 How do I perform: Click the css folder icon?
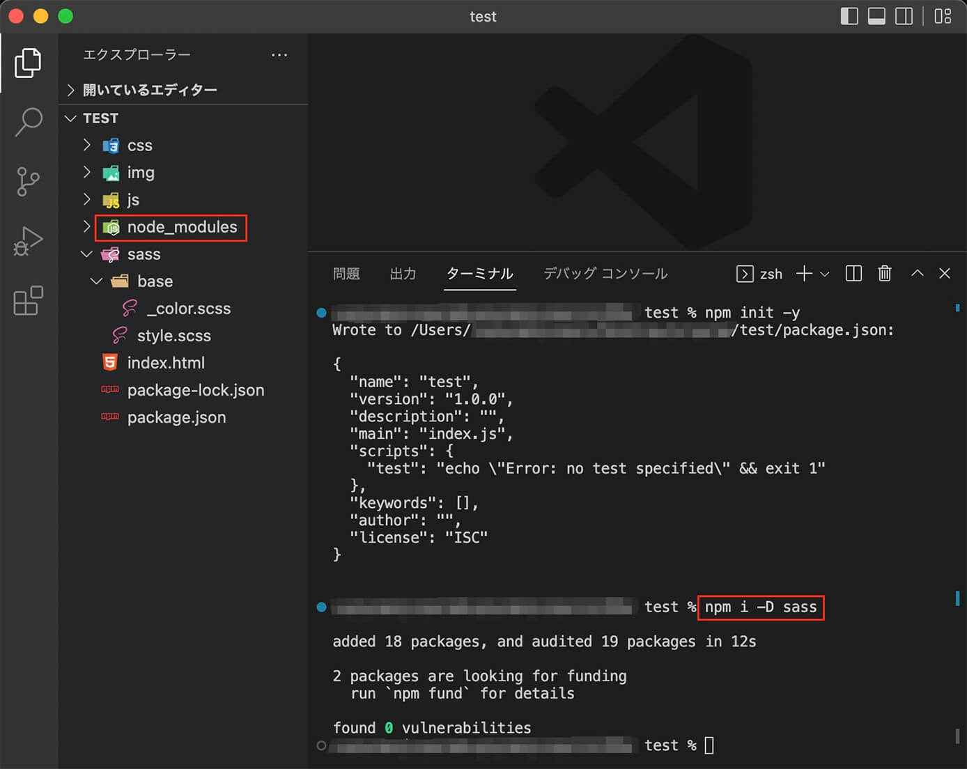[111, 146]
